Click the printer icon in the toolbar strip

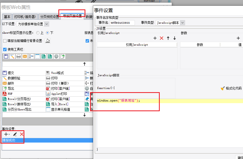19,56
